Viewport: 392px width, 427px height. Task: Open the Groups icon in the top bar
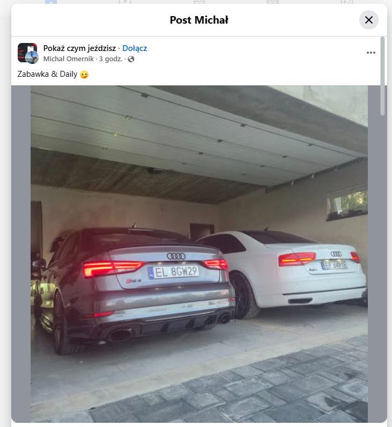pos(273,2)
